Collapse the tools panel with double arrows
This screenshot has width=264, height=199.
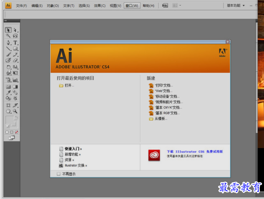[x=6, y=20]
